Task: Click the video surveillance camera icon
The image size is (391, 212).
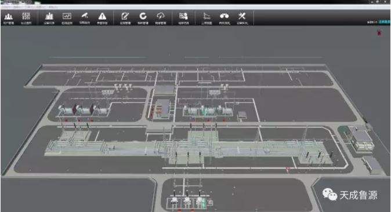Action: pyautogui.click(x=85, y=18)
